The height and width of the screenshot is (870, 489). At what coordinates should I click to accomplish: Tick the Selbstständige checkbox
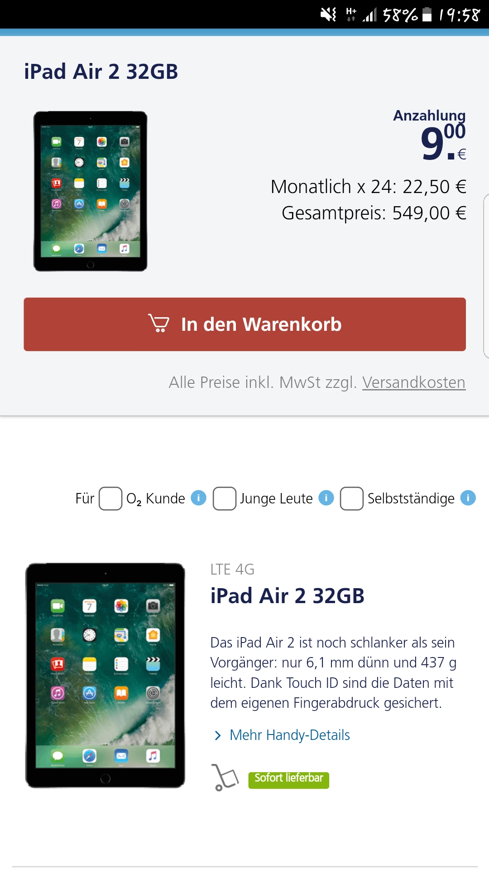coord(352,498)
